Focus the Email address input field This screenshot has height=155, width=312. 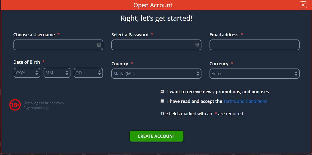254,45
